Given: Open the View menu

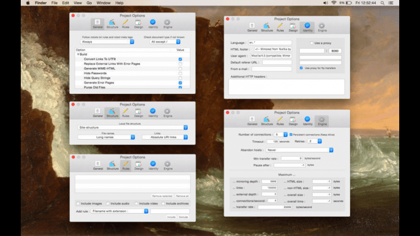Looking at the screenshot, I should click(78, 3).
